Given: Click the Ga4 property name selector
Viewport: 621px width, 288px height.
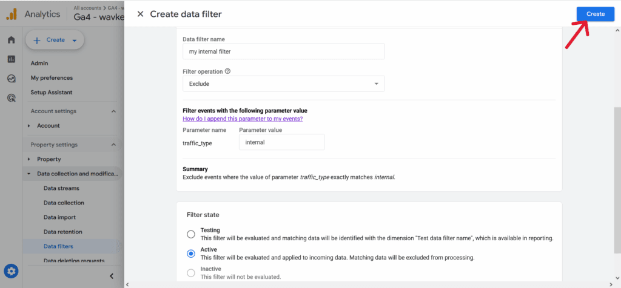Looking at the screenshot, I should pos(99,18).
